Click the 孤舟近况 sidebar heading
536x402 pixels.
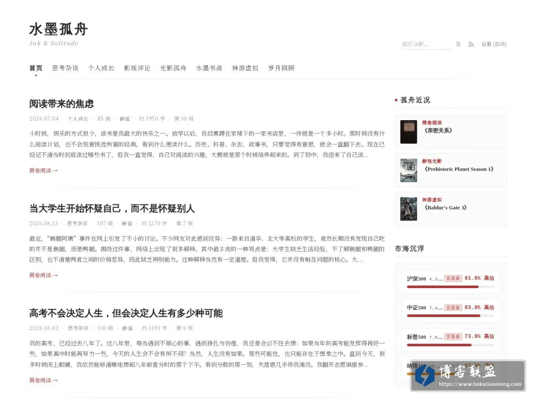[415, 100]
